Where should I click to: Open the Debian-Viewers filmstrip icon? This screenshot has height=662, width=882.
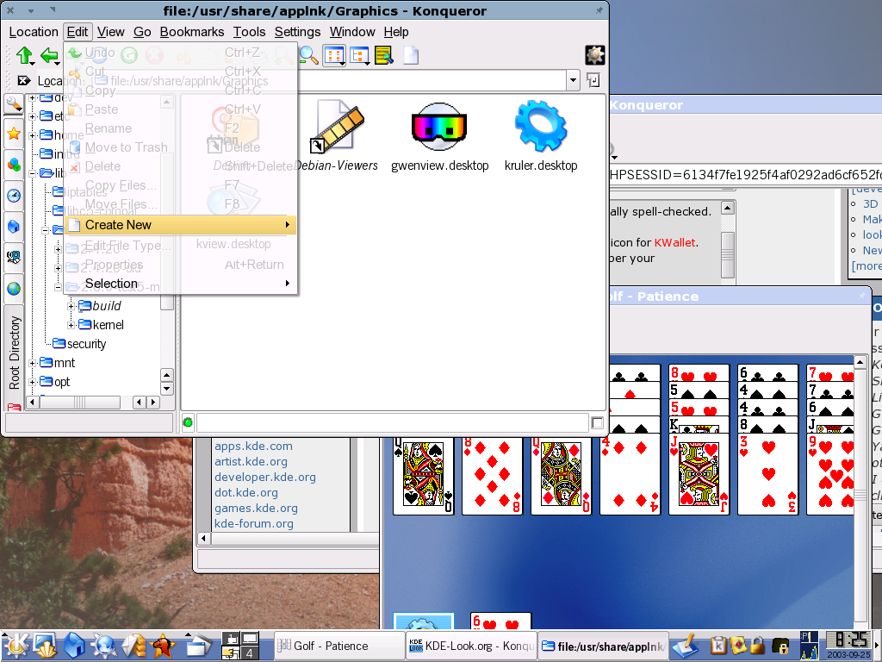click(x=337, y=136)
